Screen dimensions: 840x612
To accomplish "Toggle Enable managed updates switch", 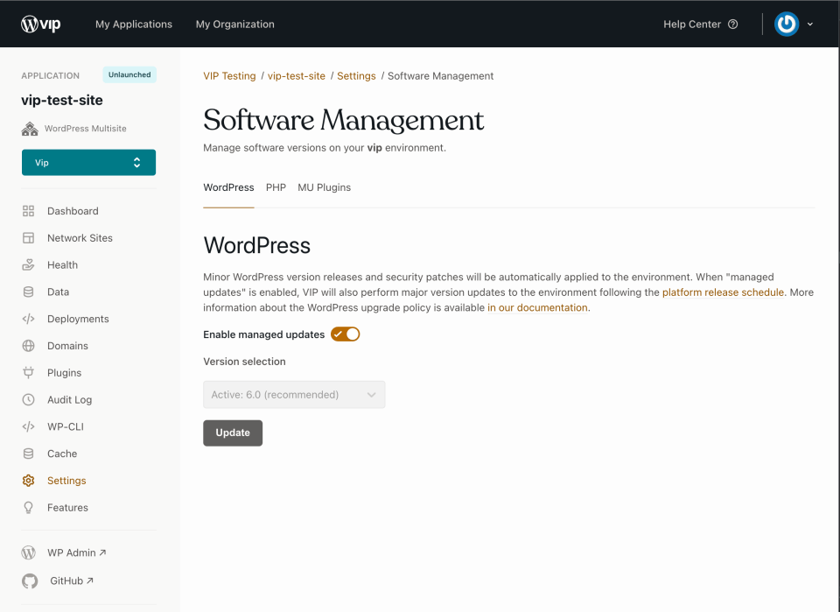I will 345,334.
